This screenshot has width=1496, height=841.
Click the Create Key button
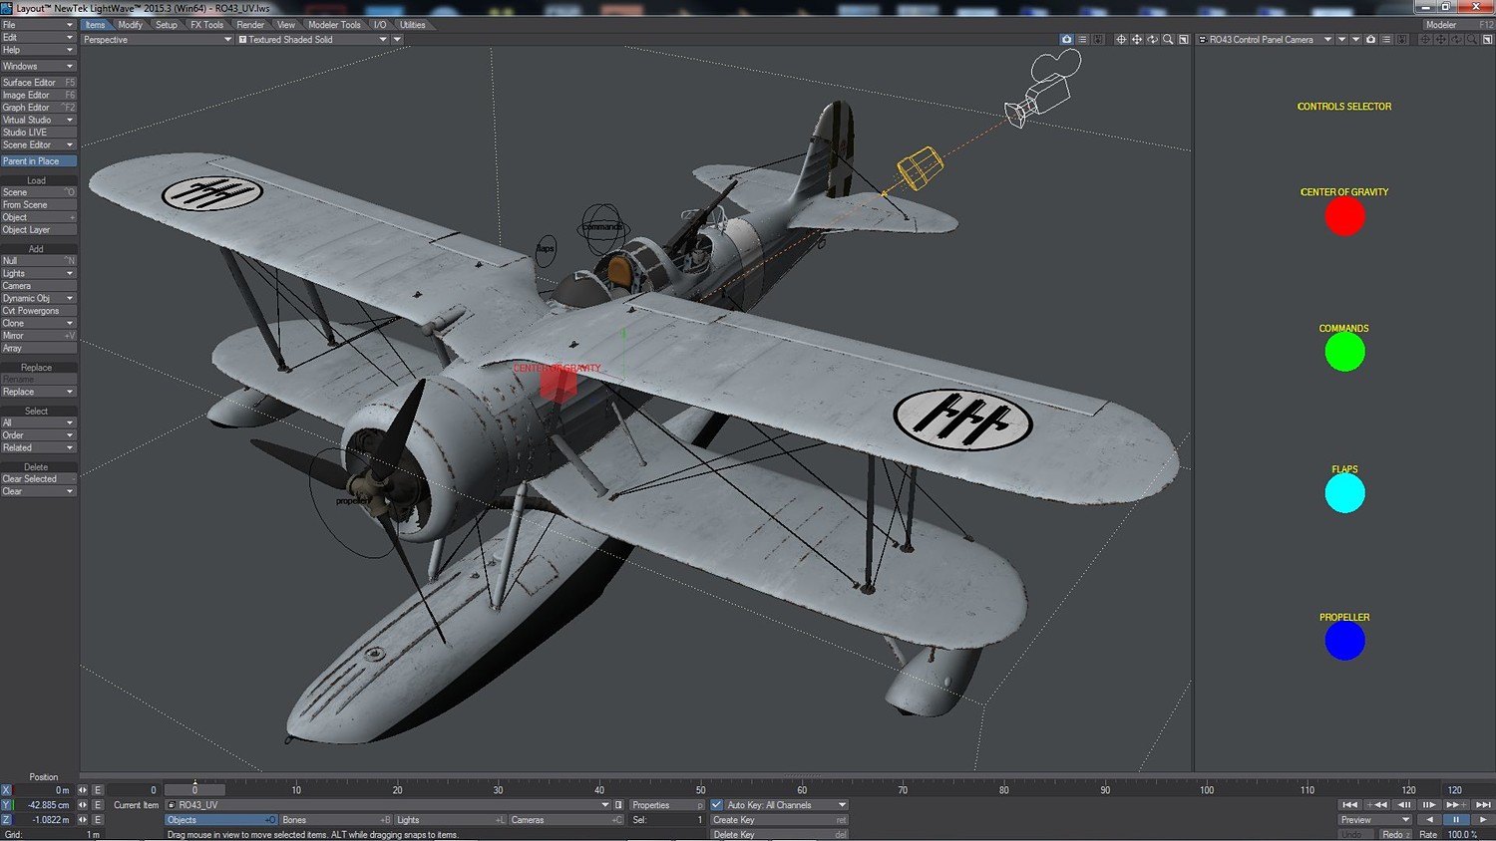tap(779, 820)
